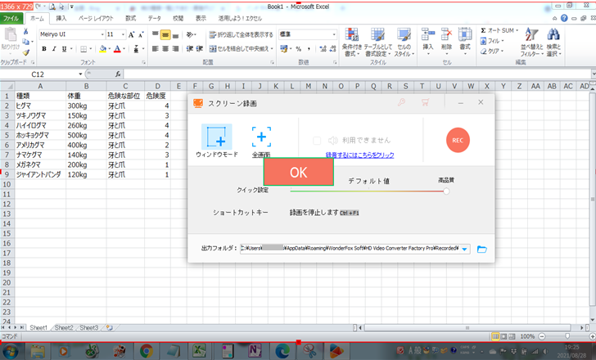Switch to the ページ レイアウト ribbon tab
596x360 pixels.
96,18
